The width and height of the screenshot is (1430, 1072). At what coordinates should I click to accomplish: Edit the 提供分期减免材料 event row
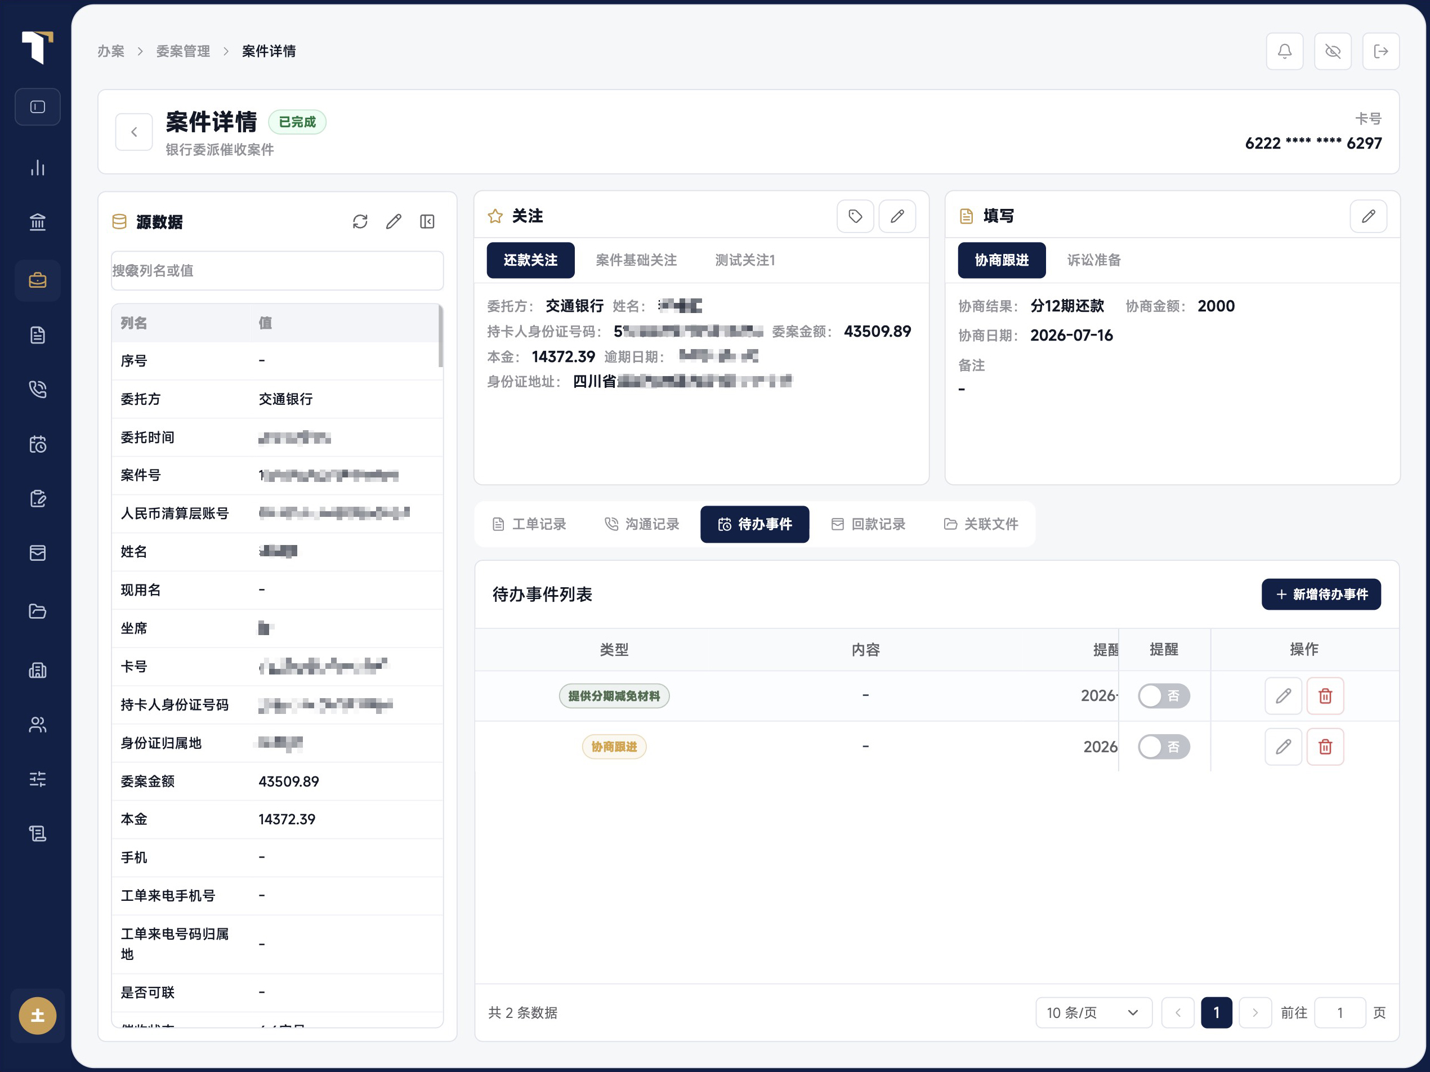pyautogui.click(x=1283, y=696)
